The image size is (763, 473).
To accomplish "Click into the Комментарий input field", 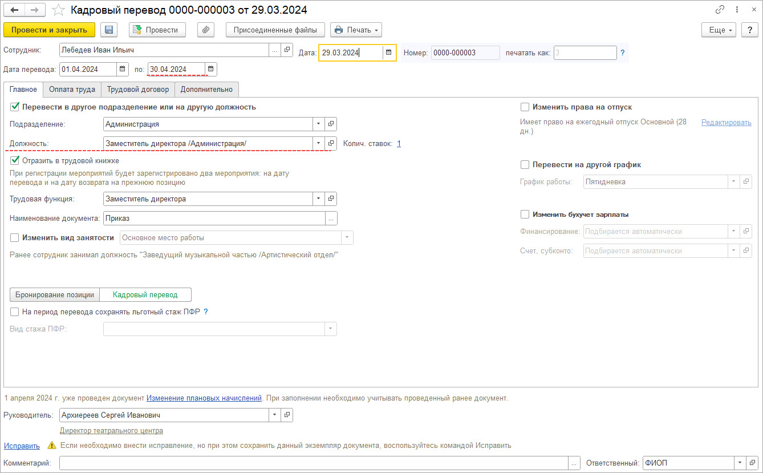I will pos(314,463).
